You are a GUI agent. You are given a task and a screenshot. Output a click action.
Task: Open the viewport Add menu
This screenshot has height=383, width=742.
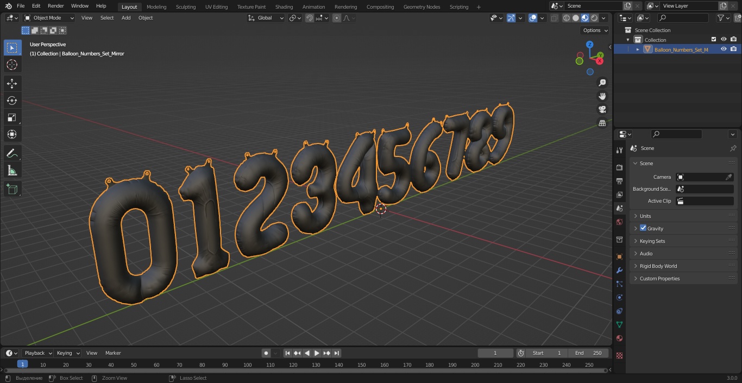(126, 18)
